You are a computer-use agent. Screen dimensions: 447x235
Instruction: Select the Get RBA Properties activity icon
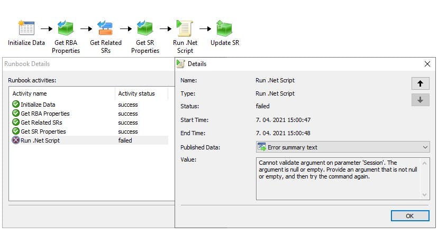66,28
